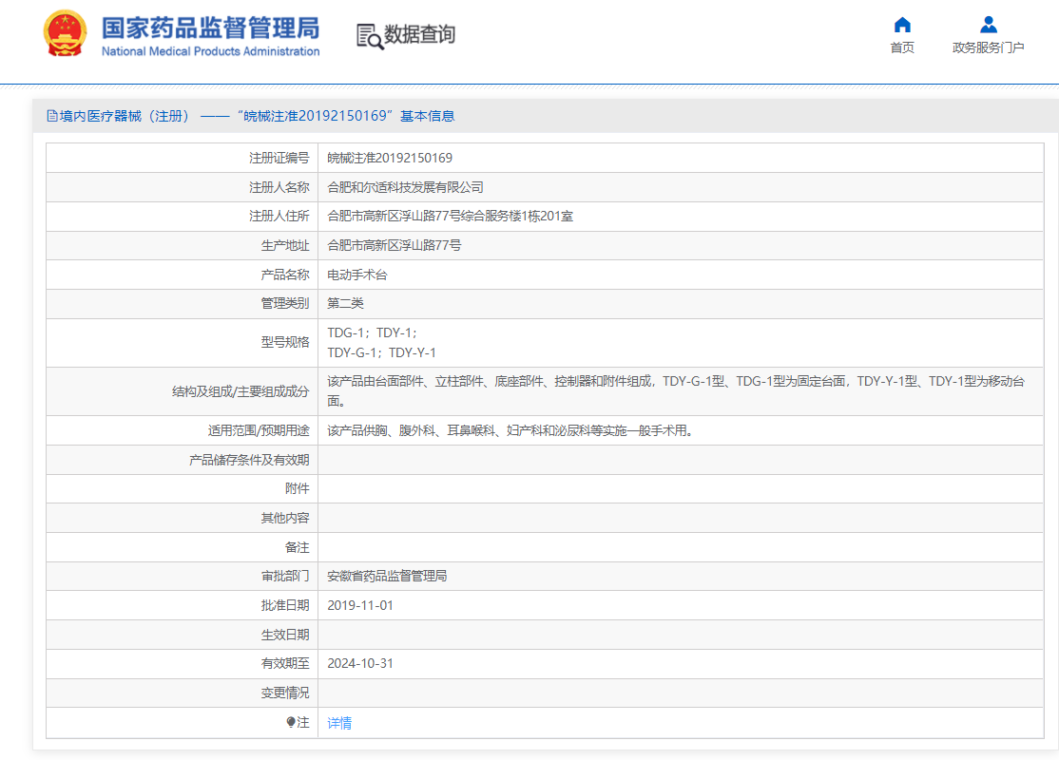Select the expiry date 2024-10-31
1059x760 pixels.
[x=360, y=663]
